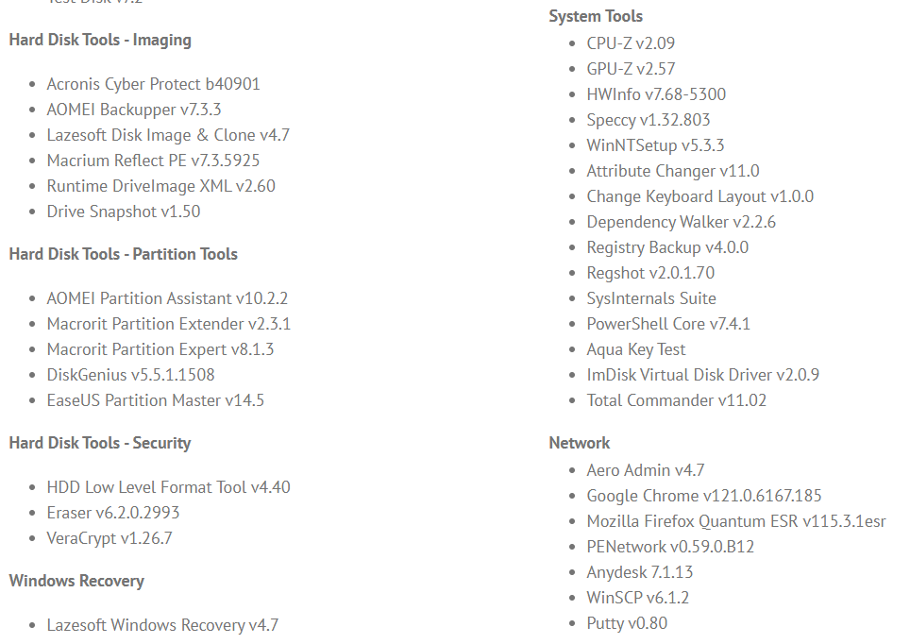Image resolution: width=910 pixels, height=644 pixels.
Task: Click HDD Low Level Format Tool v4.40
Action: coord(168,487)
